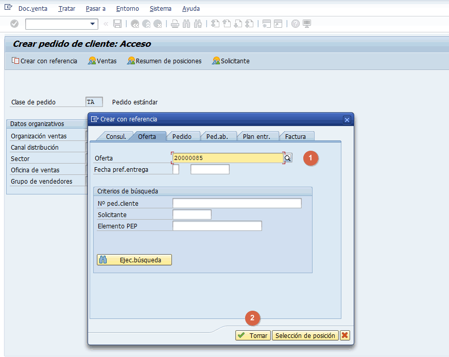Click the Pedido estándar text
Screen dimensions: 449x357
pyautogui.click(x=135, y=102)
